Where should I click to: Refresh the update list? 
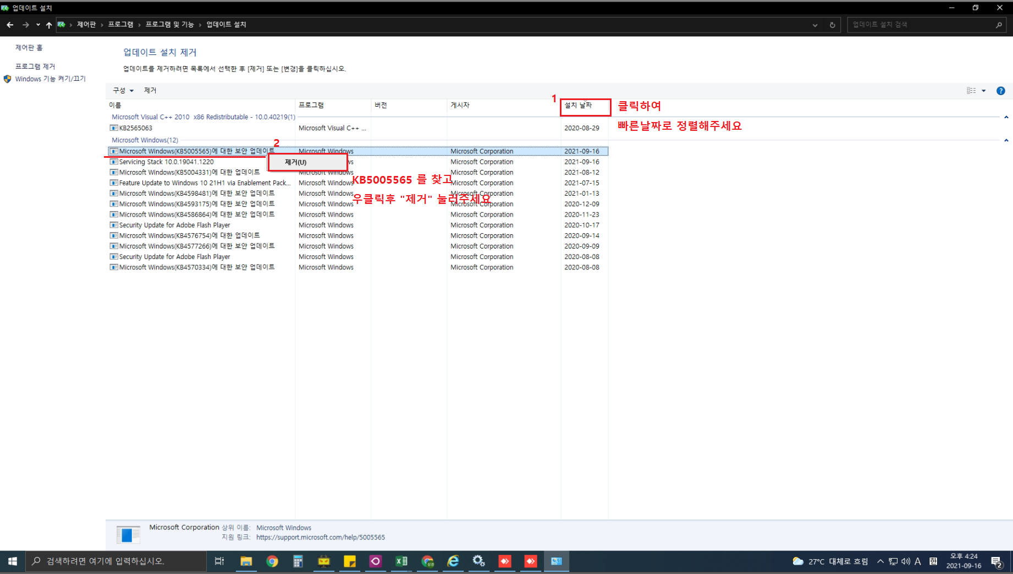tap(832, 25)
